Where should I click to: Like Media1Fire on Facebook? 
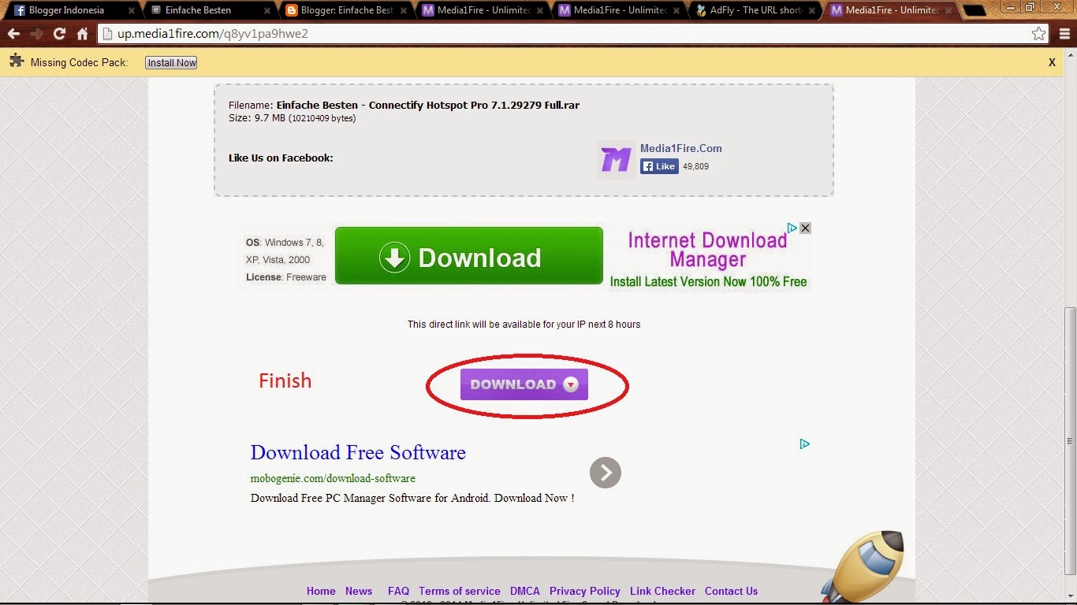click(x=659, y=166)
